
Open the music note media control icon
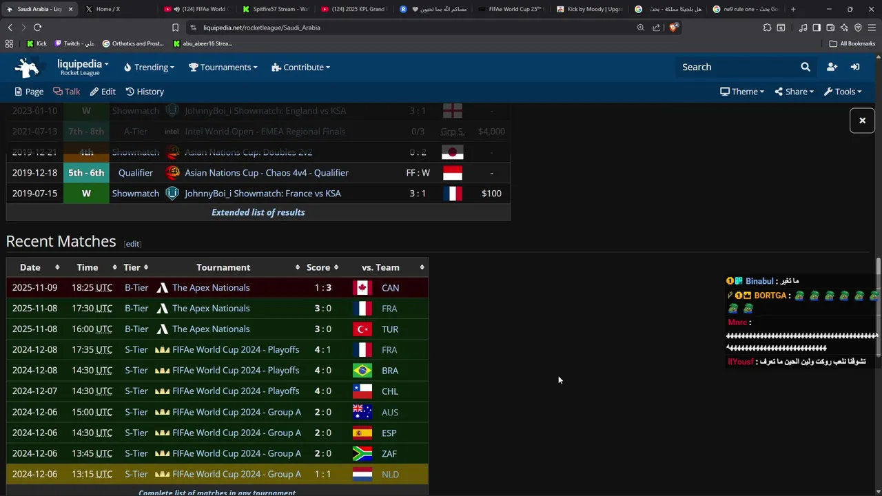[803, 28]
